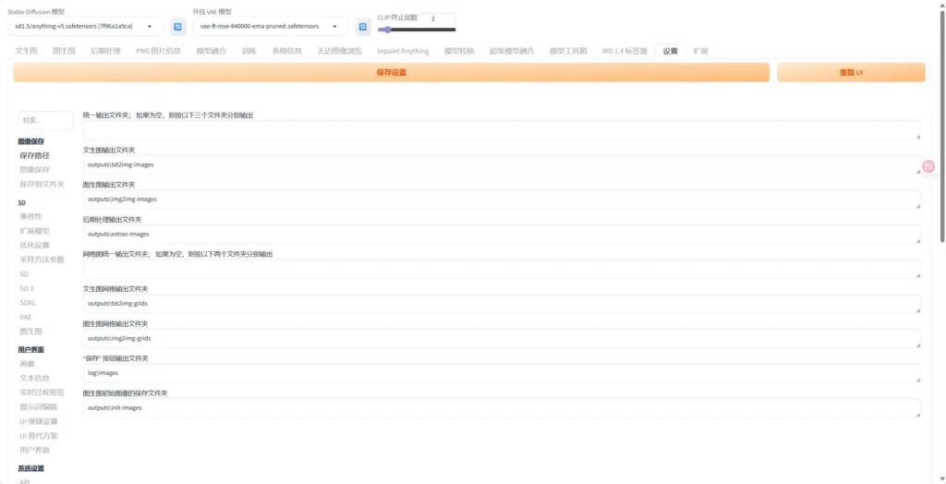
Task: Open 实时过程预览 settings section
Action: pyautogui.click(x=42, y=392)
